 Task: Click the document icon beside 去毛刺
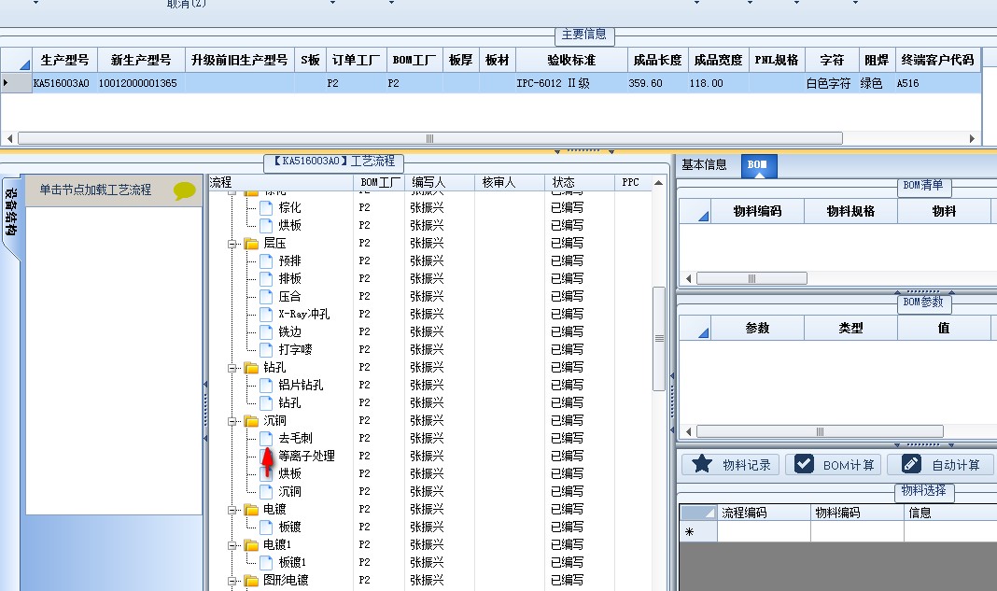tap(266, 438)
